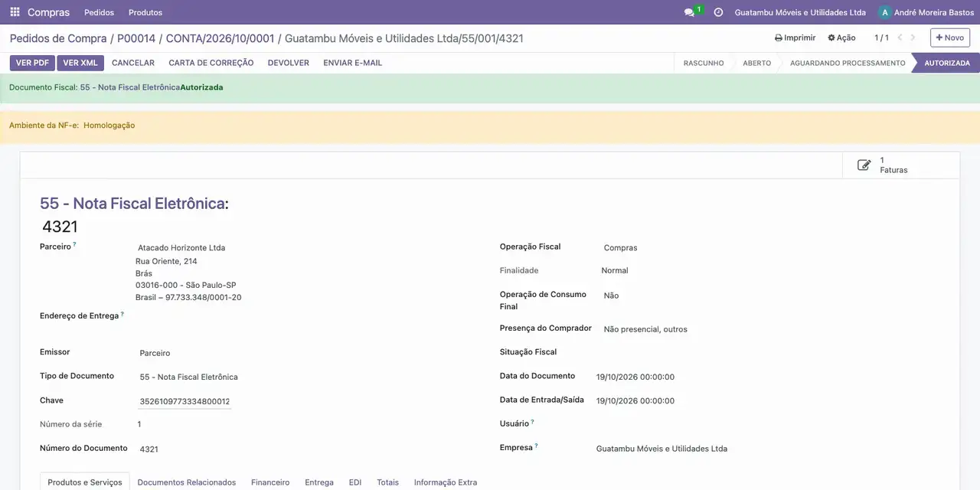Click the Faturas edit icon
The image size is (980, 490).
tap(864, 165)
